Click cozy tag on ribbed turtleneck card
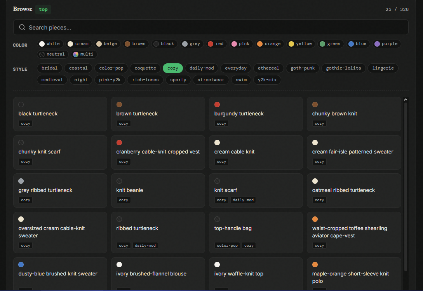Image resolution: width=423 pixels, height=291 pixels. [x=124, y=246]
